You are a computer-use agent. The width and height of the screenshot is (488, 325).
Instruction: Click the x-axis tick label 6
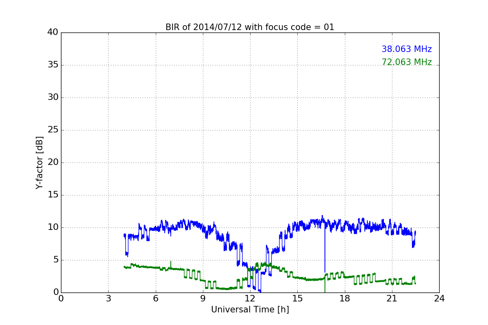[155, 298]
